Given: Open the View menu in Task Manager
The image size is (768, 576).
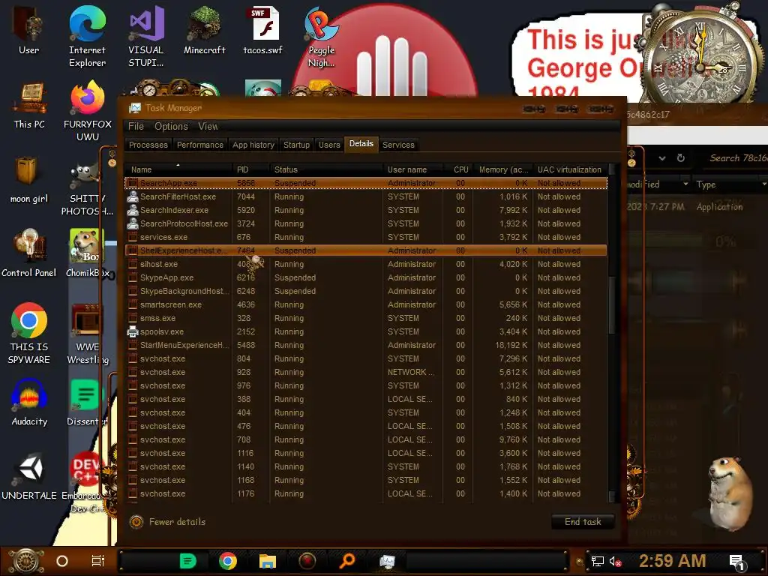Looking at the screenshot, I should pyautogui.click(x=208, y=126).
